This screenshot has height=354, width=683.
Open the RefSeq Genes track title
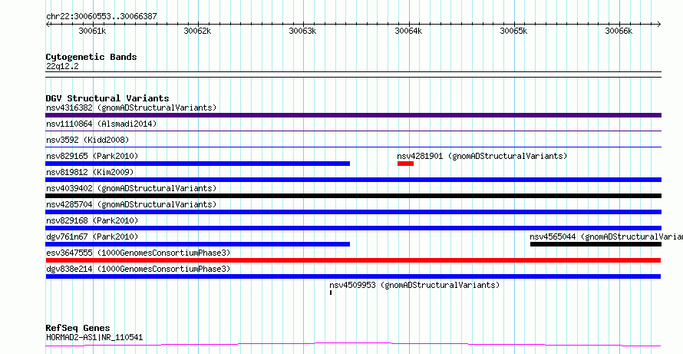click(78, 329)
